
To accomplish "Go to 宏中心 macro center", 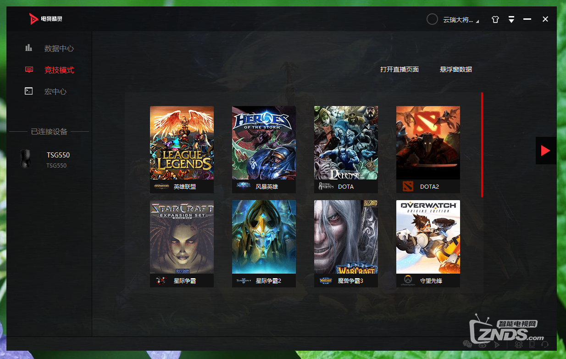I will coord(55,91).
